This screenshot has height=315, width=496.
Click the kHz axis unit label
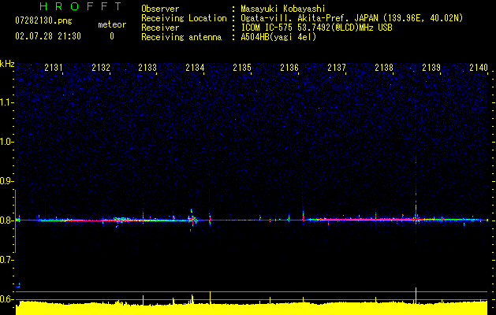pyautogui.click(x=7, y=64)
